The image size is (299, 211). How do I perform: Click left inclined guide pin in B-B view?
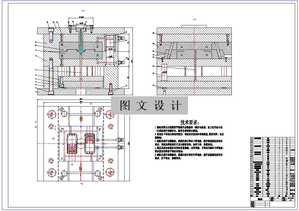coord(171,50)
